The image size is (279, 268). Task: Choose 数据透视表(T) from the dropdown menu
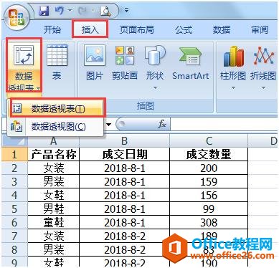(x=57, y=109)
